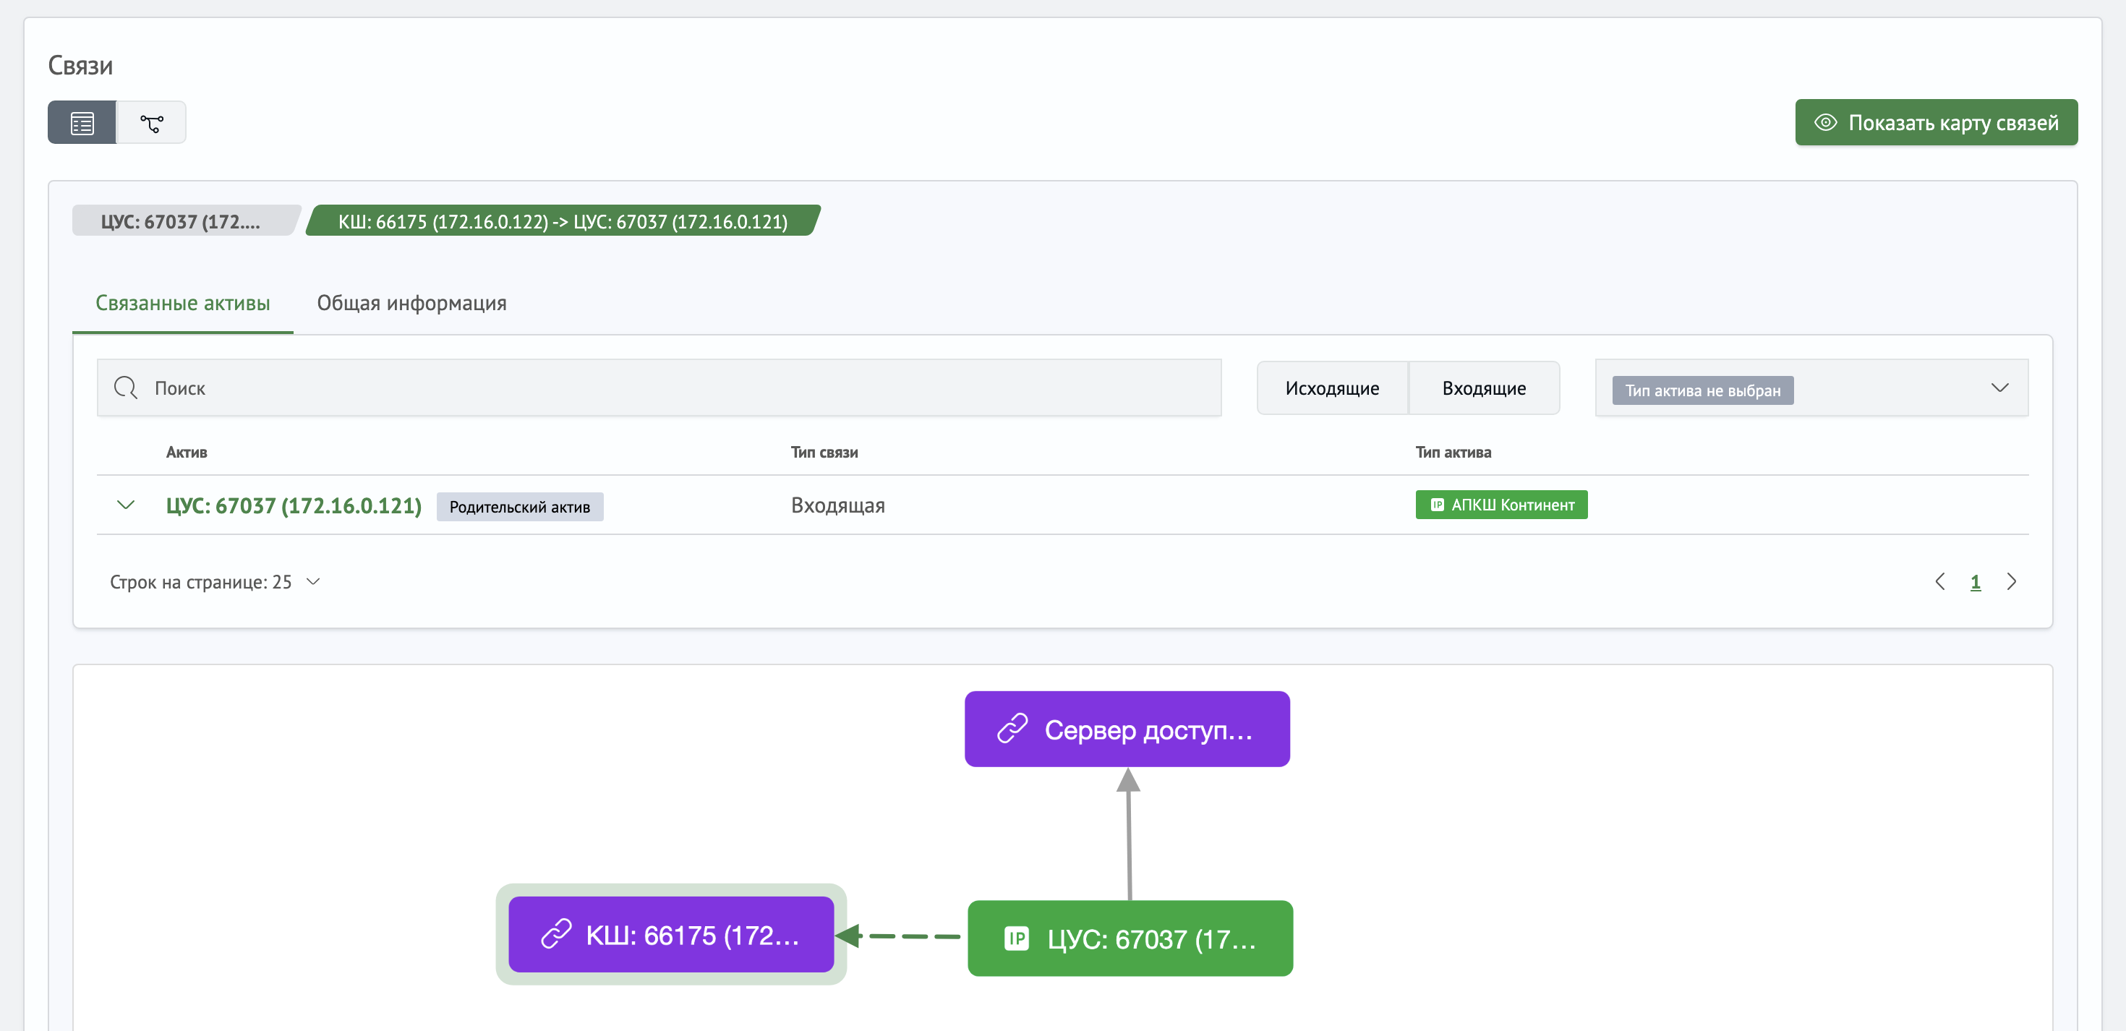Viewport: 2126px width, 1031px height.
Task: Expand the ЦУС: 67037 table row
Action: 125,505
